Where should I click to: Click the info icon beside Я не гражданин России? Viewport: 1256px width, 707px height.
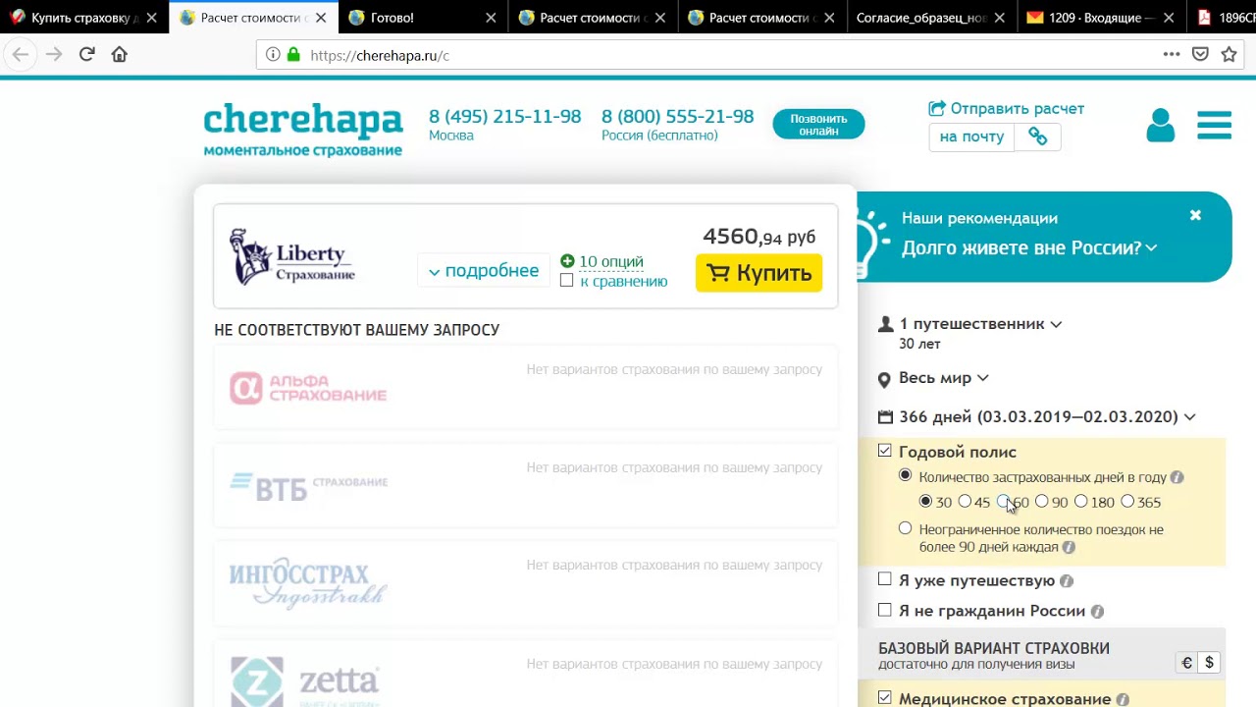coord(1097,612)
